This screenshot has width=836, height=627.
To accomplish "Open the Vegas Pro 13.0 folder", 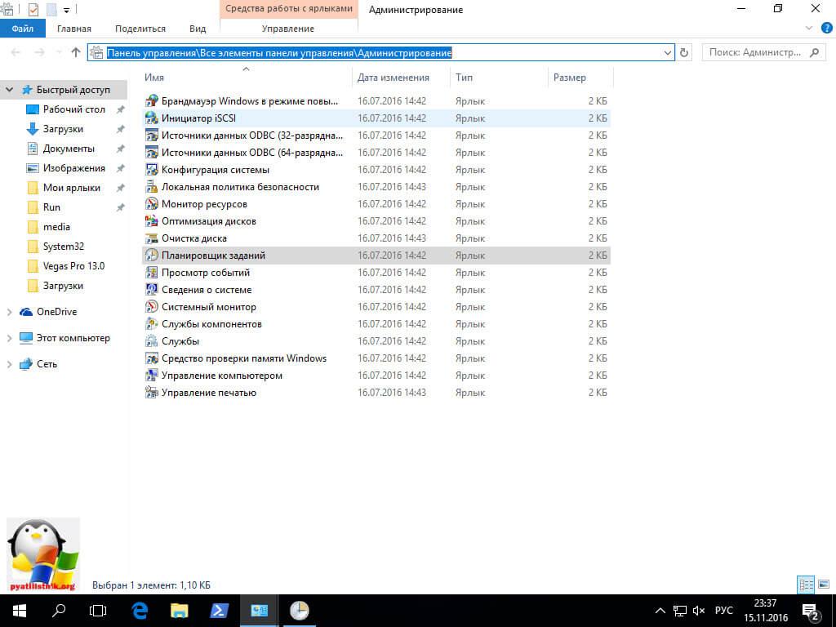I will point(73,266).
